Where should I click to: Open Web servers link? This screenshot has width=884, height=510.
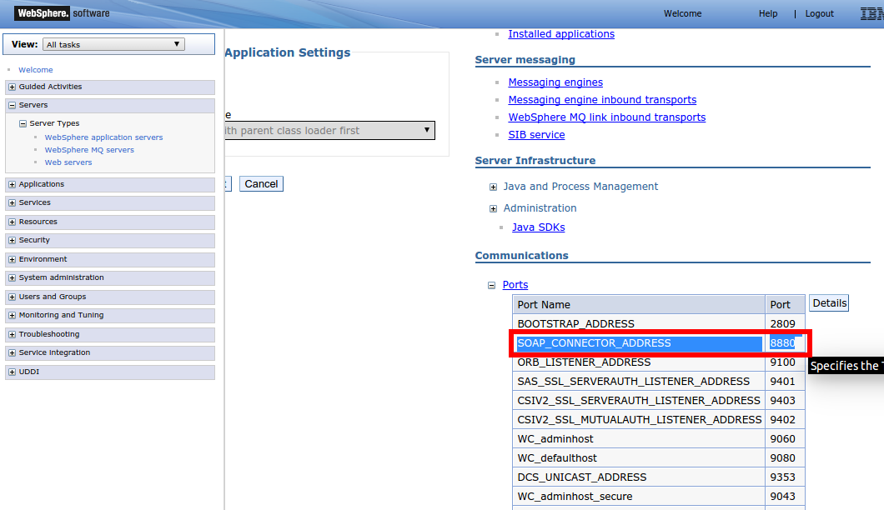click(x=68, y=162)
